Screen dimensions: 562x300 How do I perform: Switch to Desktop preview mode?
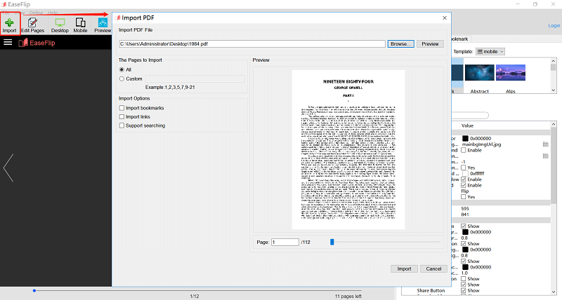pos(60,25)
